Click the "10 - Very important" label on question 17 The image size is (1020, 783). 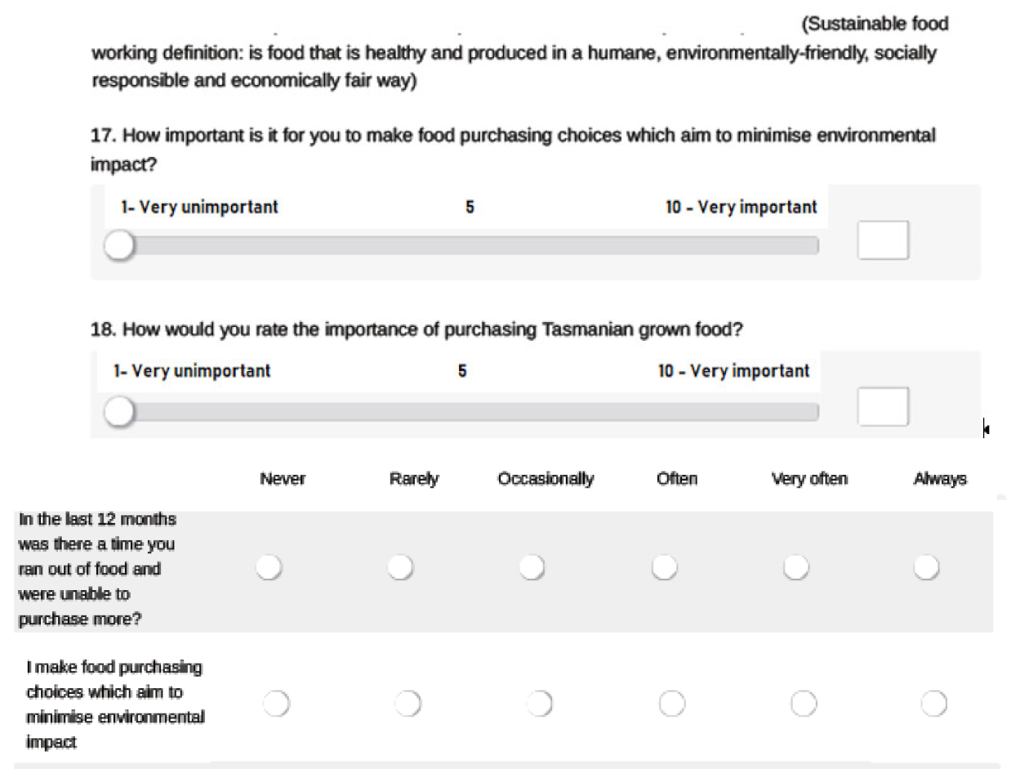click(742, 207)
